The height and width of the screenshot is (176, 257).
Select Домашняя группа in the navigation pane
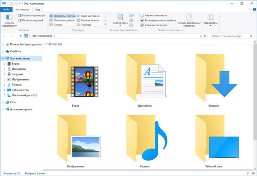21,109
